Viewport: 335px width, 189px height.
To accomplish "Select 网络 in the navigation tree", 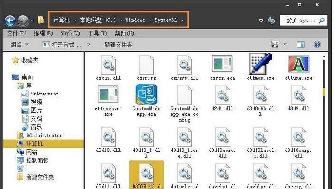I will coord(27,152).
